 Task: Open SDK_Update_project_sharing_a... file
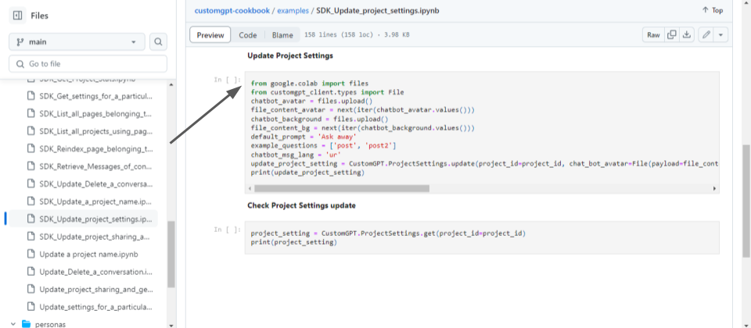(x=95, y=236)
